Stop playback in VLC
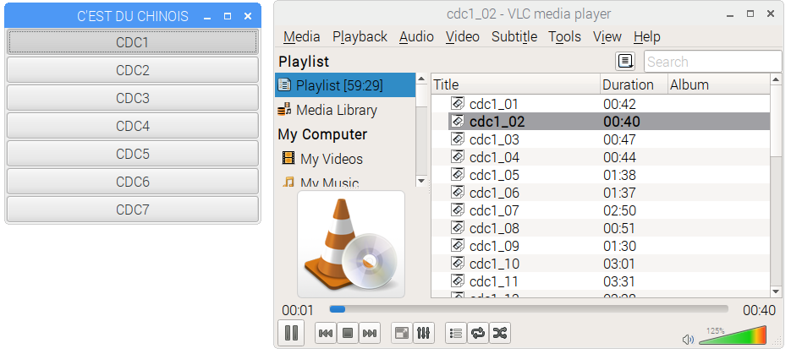 348,333
